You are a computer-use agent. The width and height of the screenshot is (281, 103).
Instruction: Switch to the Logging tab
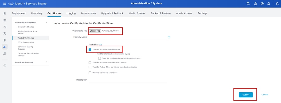coord(71,13)
